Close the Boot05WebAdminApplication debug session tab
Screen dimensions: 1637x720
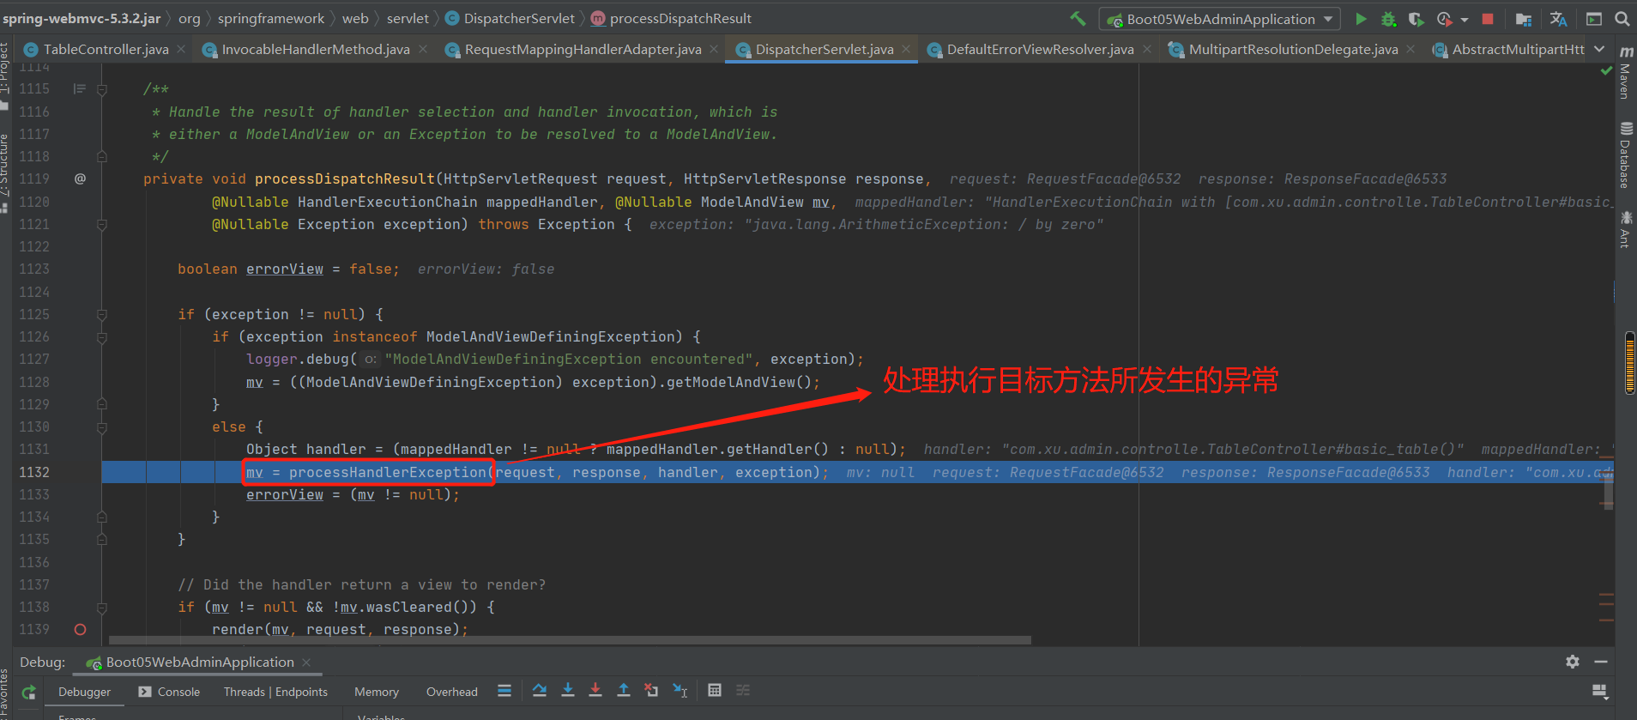(x=306, y=662)
